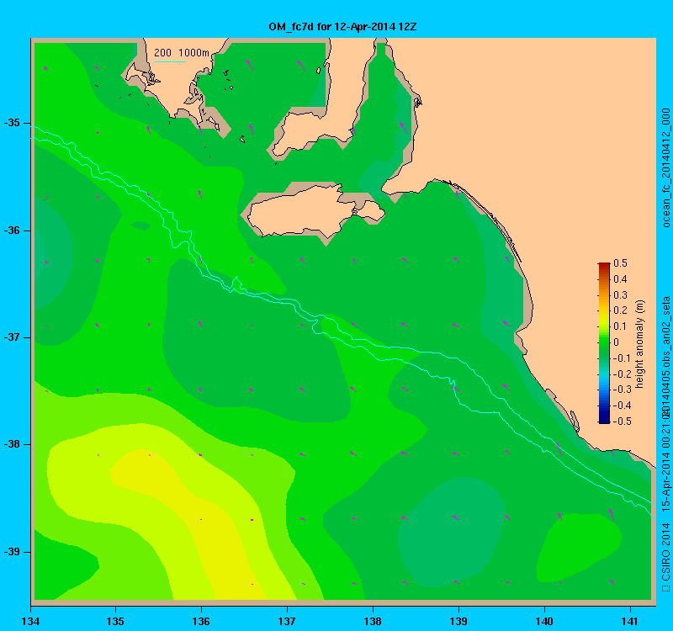This screenshot has width=673, height=631.
Task: Click the 140 longitude axis label
Action: [x=544, y=622]
